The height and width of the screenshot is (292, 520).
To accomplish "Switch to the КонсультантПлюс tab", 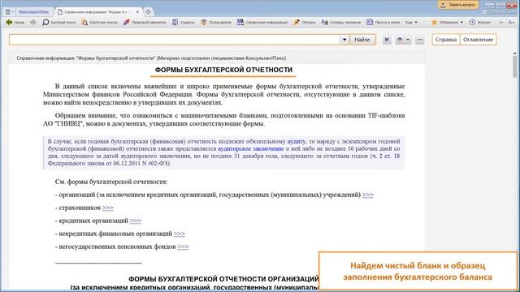I will (x=33, y=12).
